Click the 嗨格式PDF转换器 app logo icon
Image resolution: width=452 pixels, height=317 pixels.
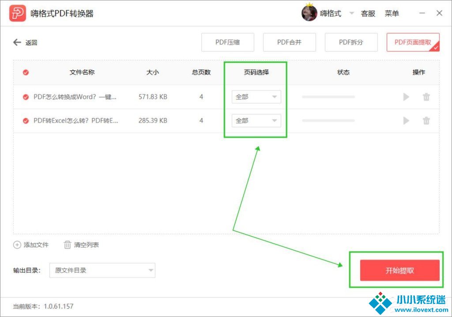tap(18, 14)
